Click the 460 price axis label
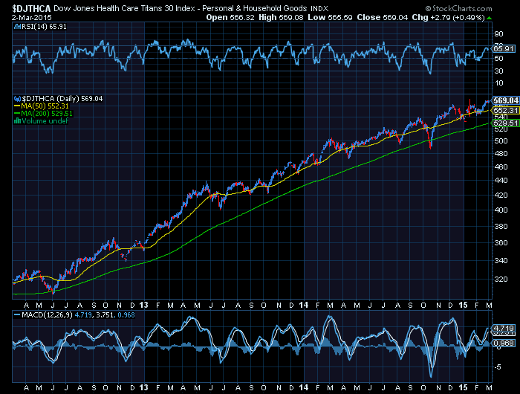 (x=501, y=167)
